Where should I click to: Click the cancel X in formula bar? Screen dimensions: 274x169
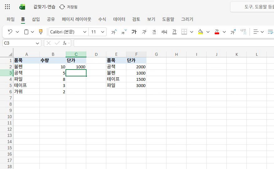49,43
